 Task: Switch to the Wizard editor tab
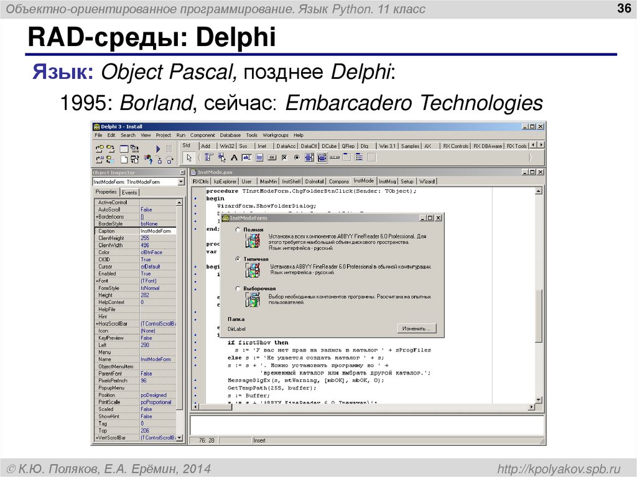[x=427, y=182]
